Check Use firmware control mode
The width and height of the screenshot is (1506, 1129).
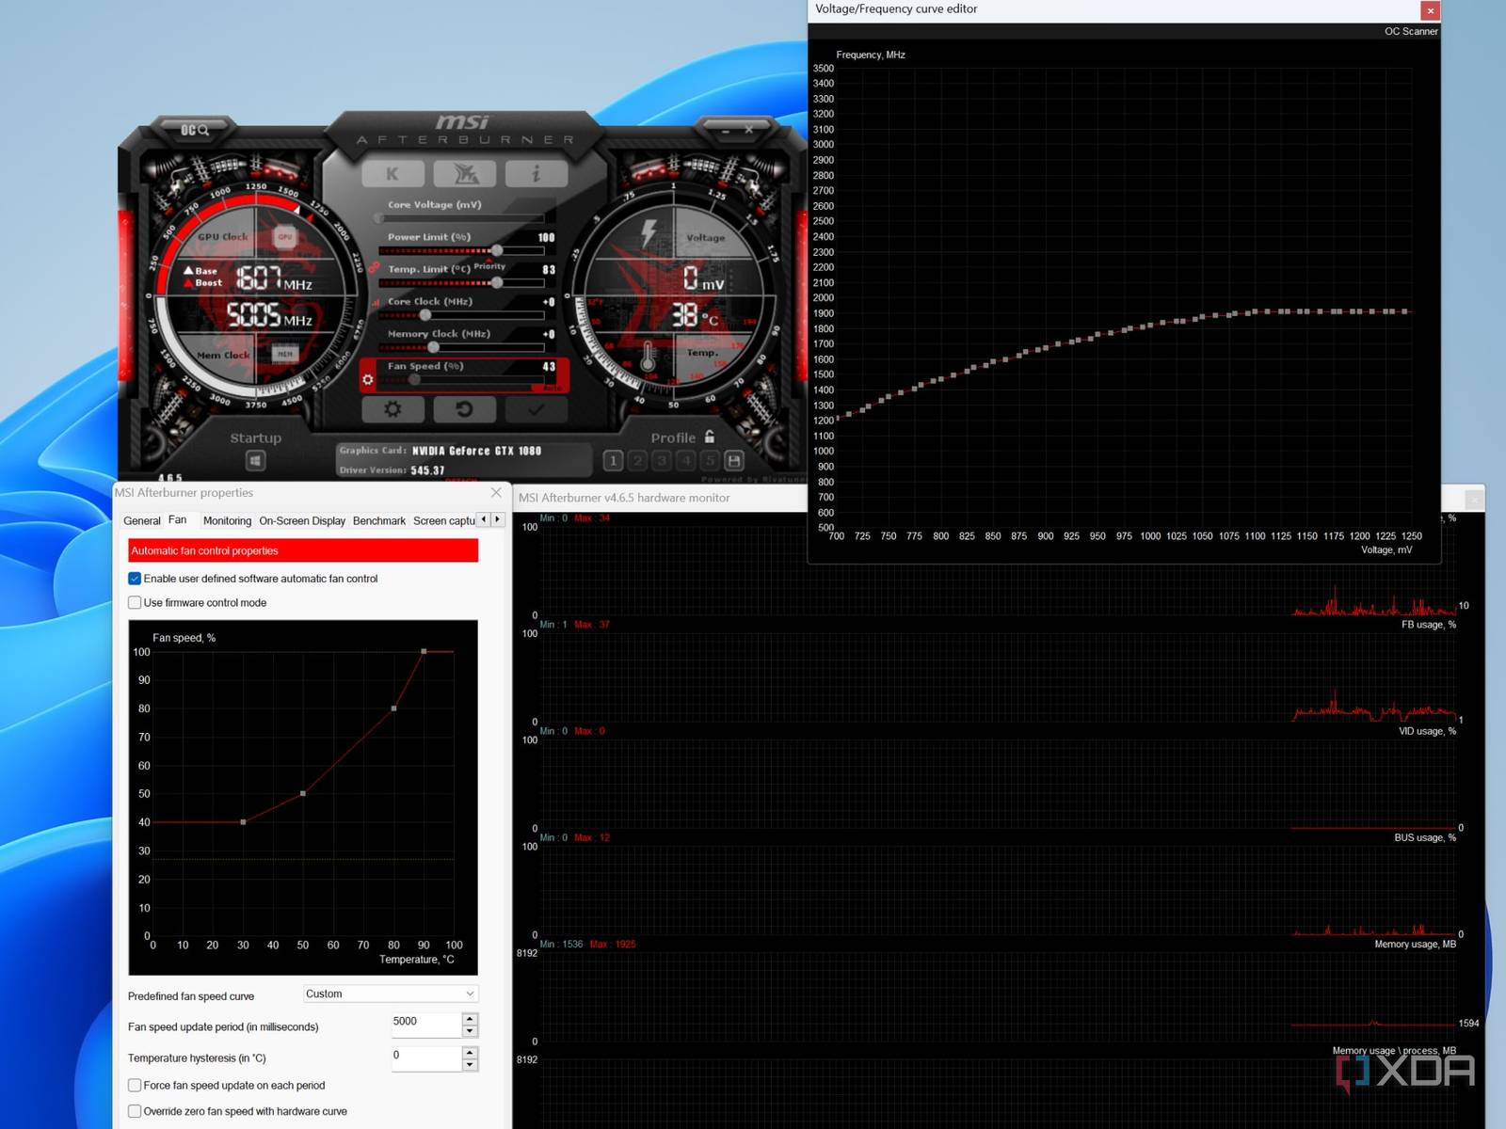(135, 603)
